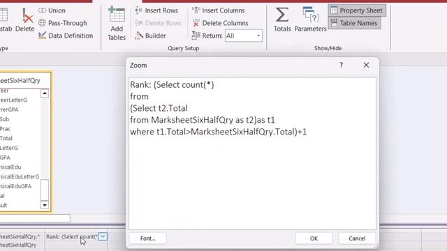Select the LetterG field in the field list

9,148
